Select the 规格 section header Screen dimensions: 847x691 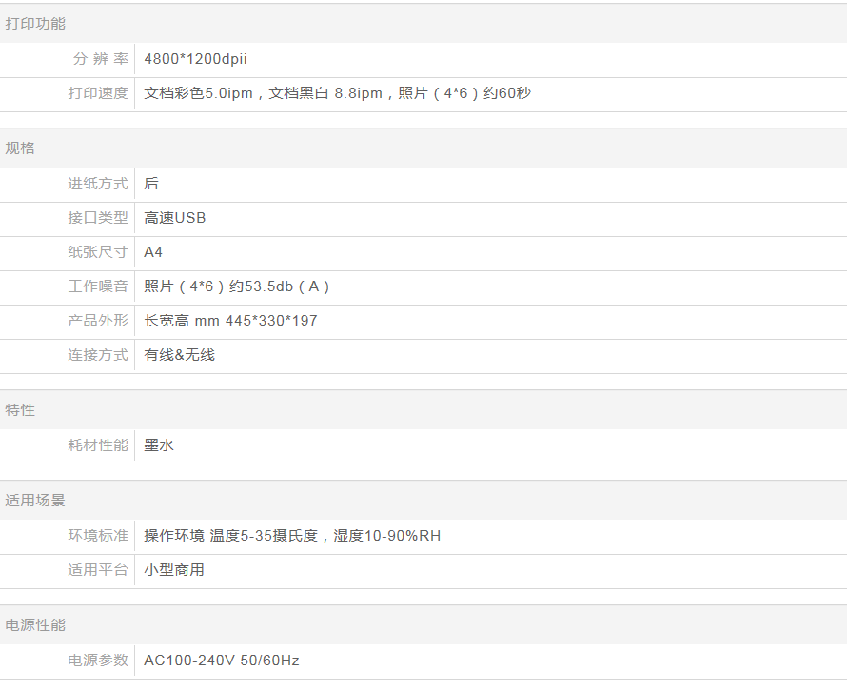click(20, 148)
